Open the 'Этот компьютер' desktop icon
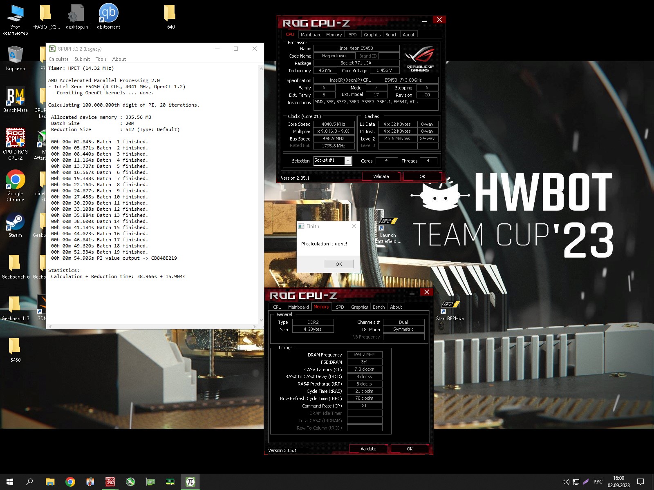The image size is (654, 490). tap(15, 19)
